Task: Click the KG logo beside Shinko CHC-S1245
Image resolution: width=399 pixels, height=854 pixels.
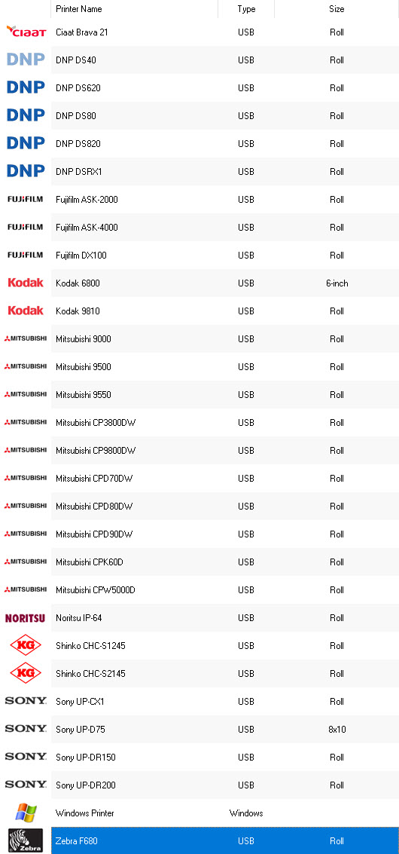Action: (x=26, y=645)
